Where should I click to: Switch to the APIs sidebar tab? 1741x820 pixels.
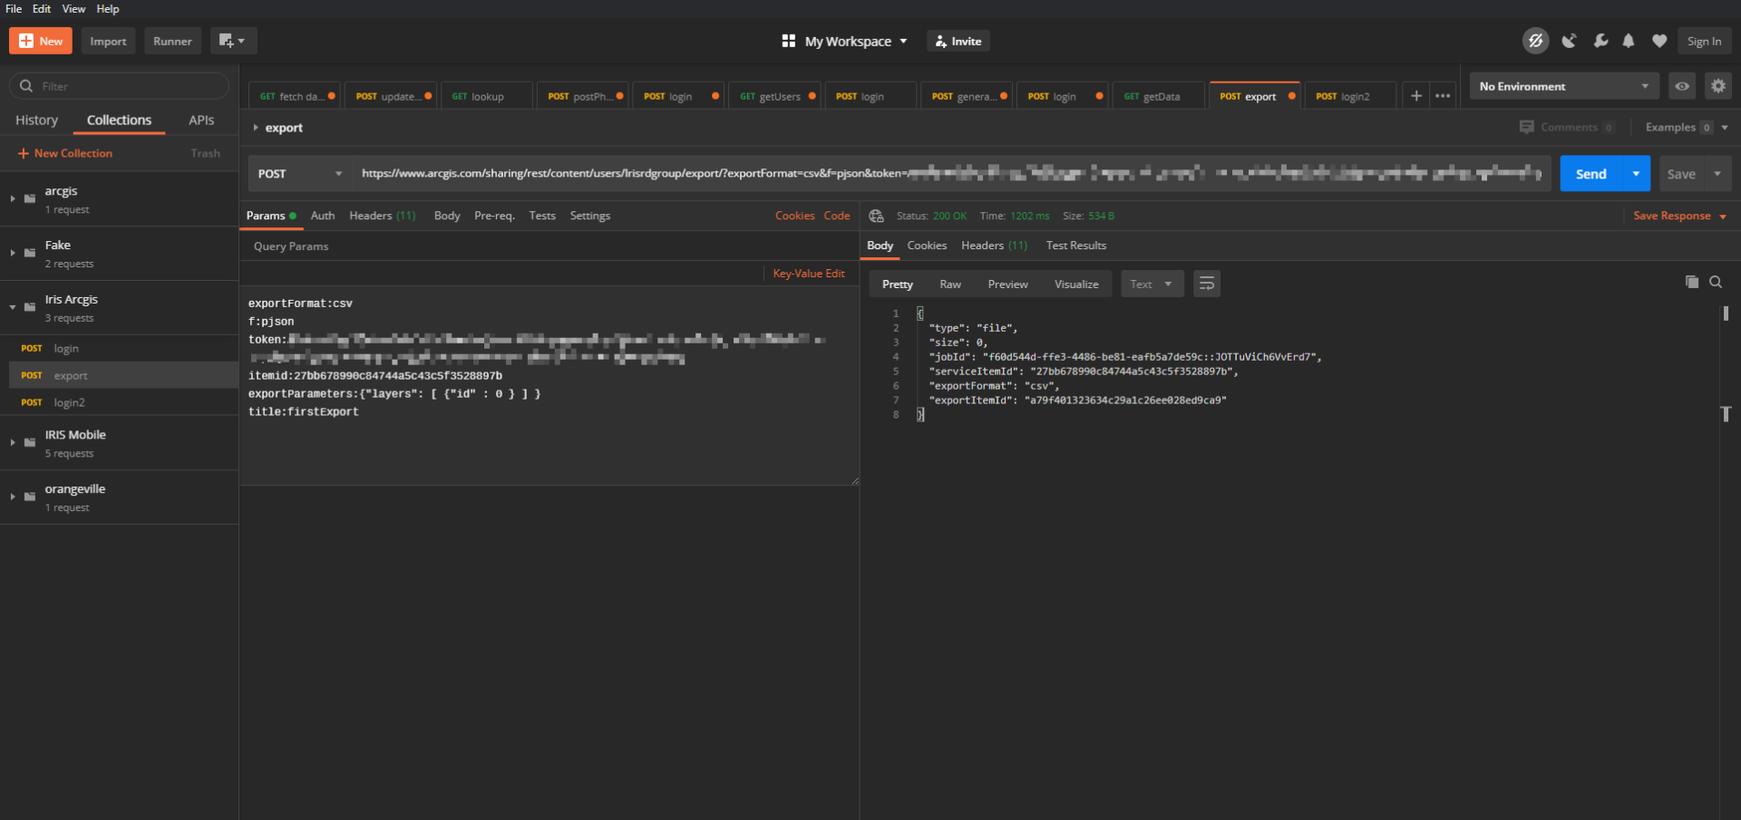pyautogui.click(x=201, y=121)
